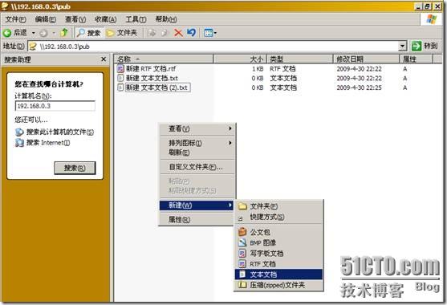
Task: Click the red Delete X icon
Action: click(x=178, y=33)
